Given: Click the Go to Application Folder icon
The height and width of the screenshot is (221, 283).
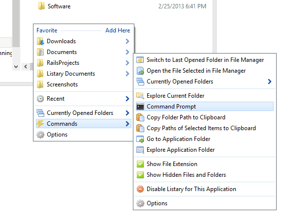Looking at the screenshot, I should point(140,139).
